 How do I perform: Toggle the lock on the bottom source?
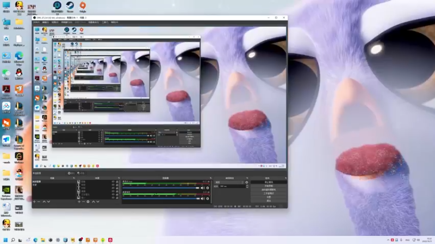tap(117, 198)
